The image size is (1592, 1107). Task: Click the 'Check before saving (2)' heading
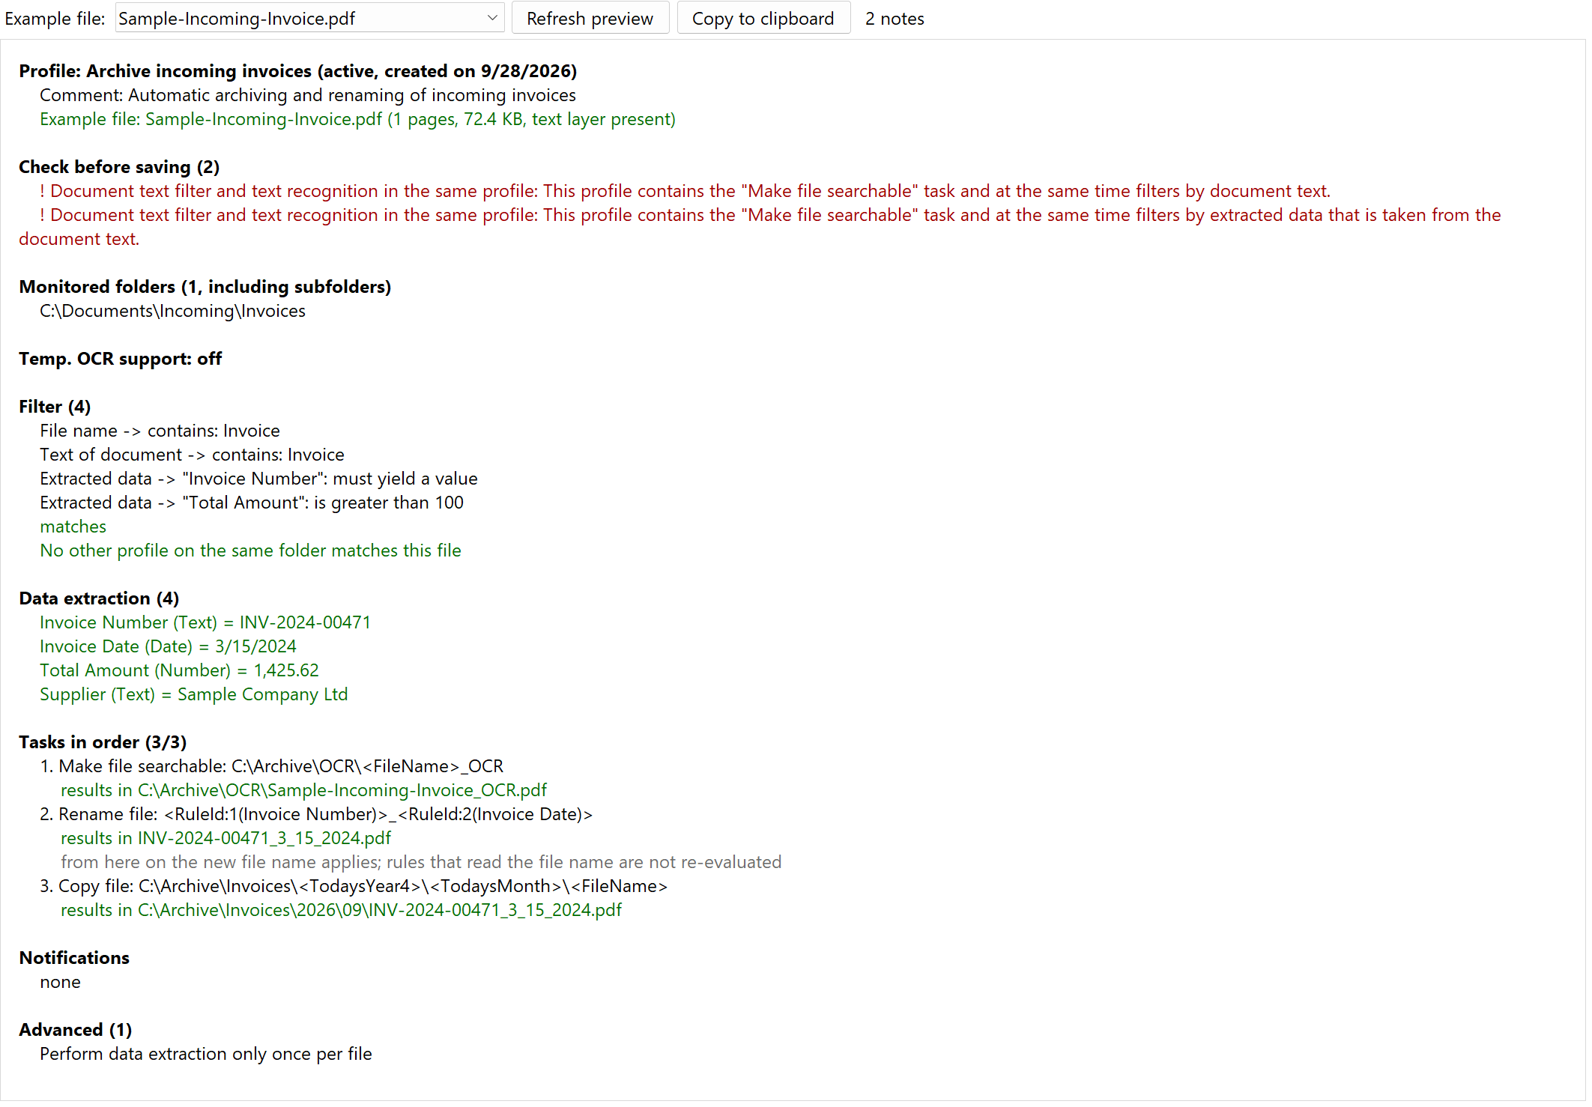click(x=119, y=167)
